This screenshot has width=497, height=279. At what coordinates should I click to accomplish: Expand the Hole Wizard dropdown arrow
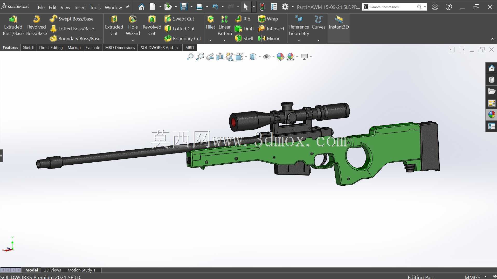(133, 40)
